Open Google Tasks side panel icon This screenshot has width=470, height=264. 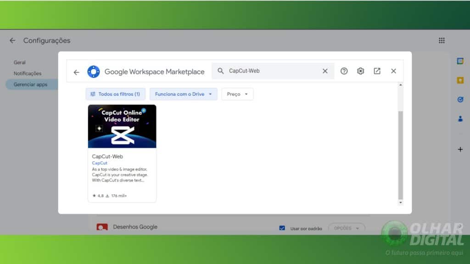click(460, 99)
